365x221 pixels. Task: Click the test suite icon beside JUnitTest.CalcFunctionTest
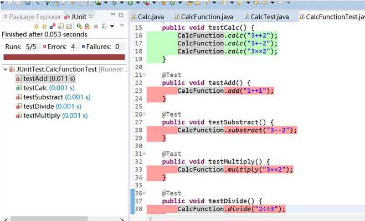point(12,70)
